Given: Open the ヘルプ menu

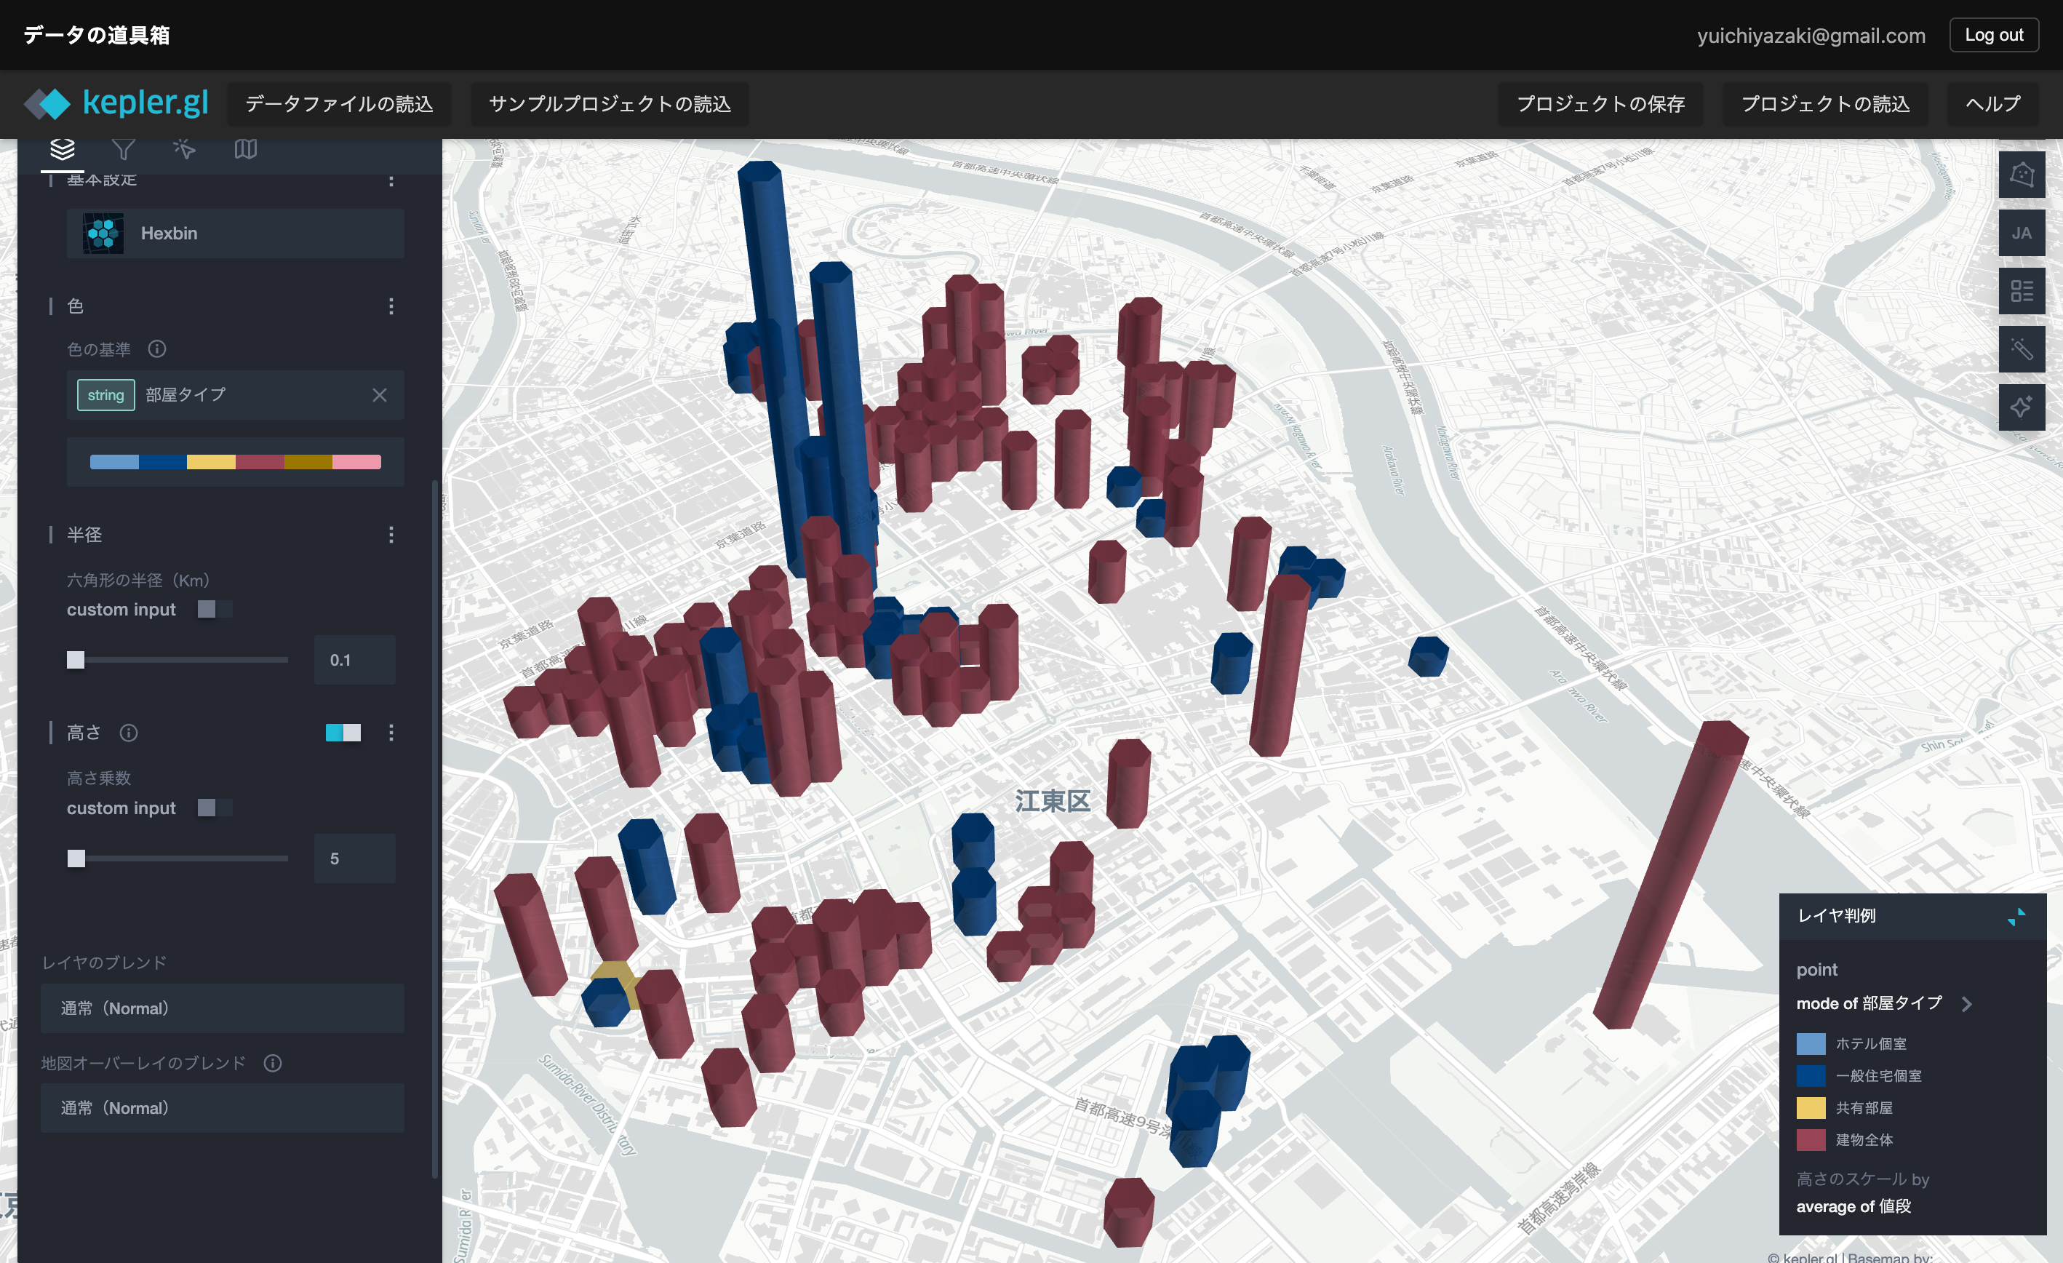Looking at the screenshot, I should 1992,104.
